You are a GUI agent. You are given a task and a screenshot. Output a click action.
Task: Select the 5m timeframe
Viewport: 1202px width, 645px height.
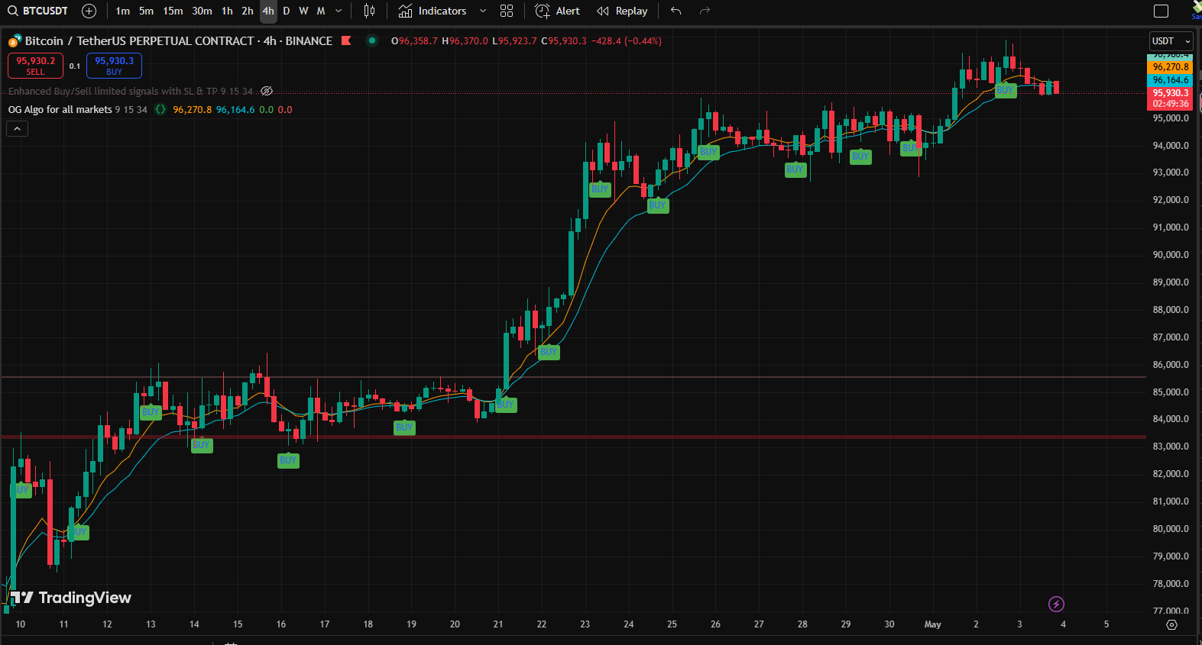tap(147, 11)
